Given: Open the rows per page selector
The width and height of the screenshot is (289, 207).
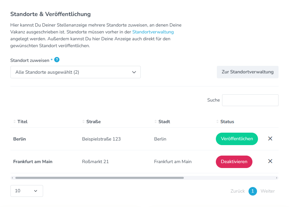Looking at the screenshot, I should coord(26,191).
